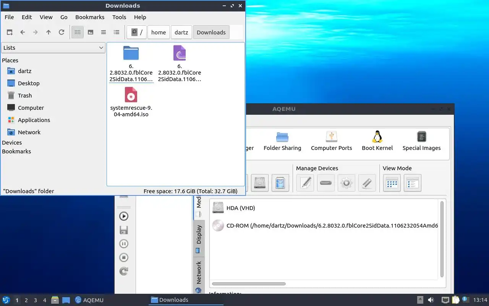Viewport: 489px width, 306px height.
Task: Click the root path button
Action: click(137, 33)
